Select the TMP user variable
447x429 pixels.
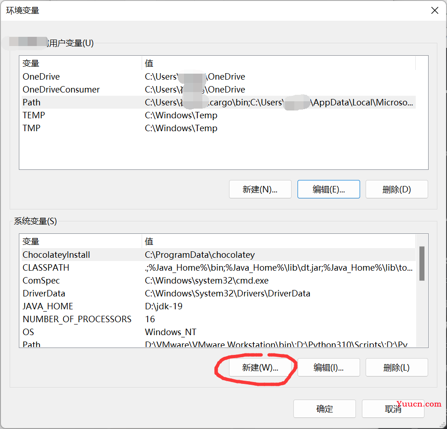click(218, 128)
